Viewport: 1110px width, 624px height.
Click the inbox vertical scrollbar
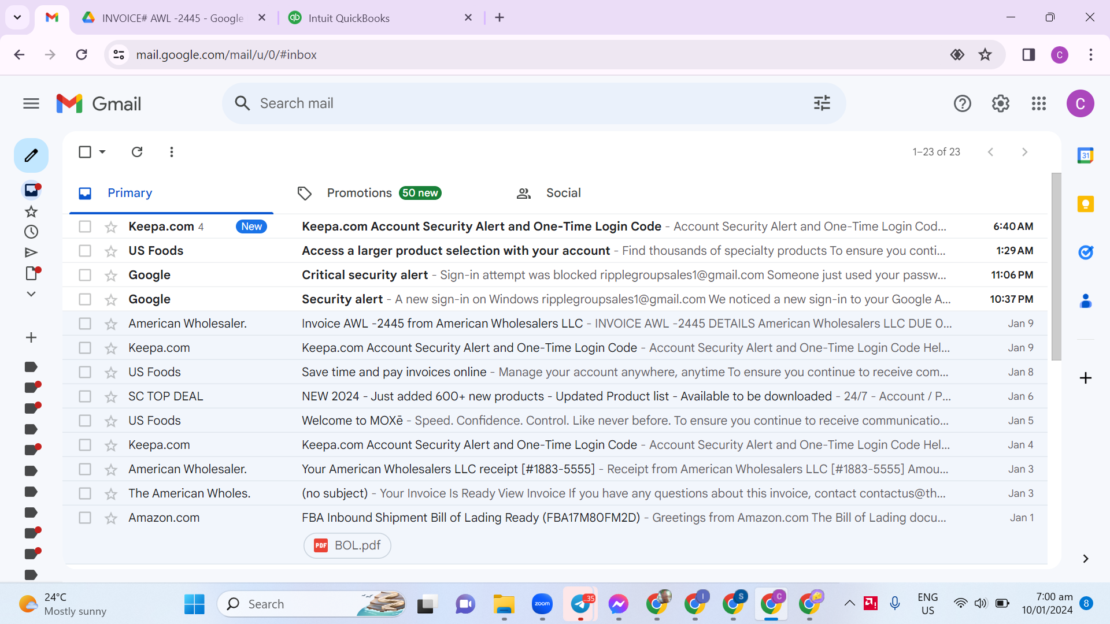[x=1056, y=266]
